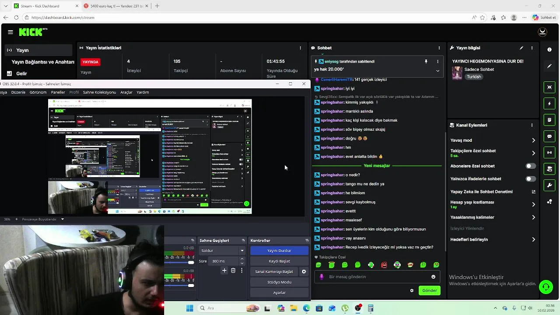Open the Kick hamburger menu
The width and height of the screenshot is (560, 315).
point(10,32)
